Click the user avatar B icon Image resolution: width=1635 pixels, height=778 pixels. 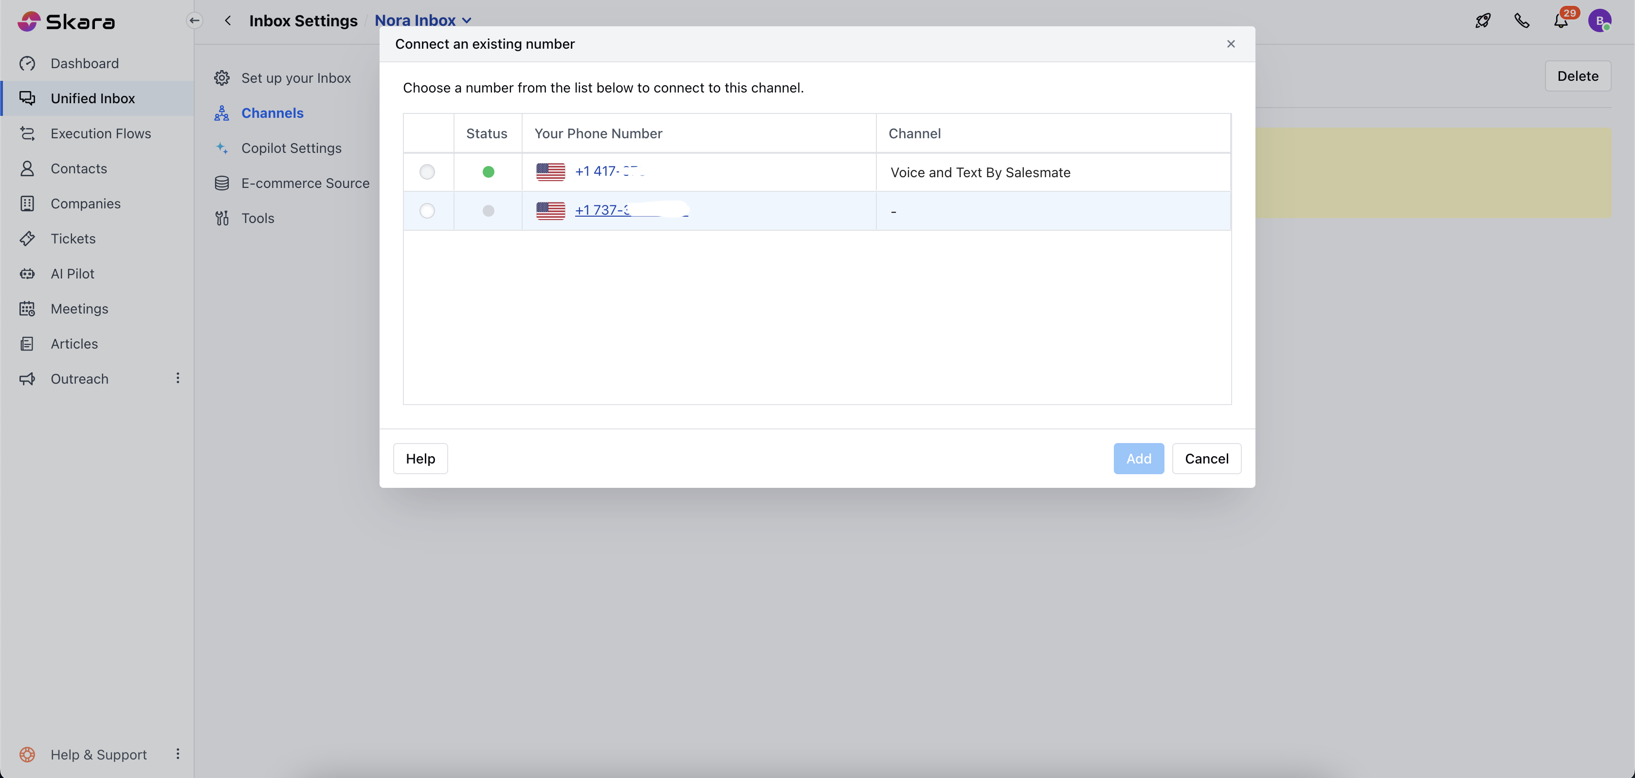[x=1599, y=20]
